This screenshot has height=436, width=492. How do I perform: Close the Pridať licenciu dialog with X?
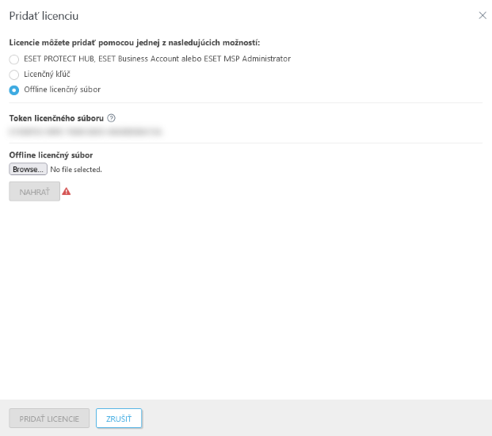point(482,15)
